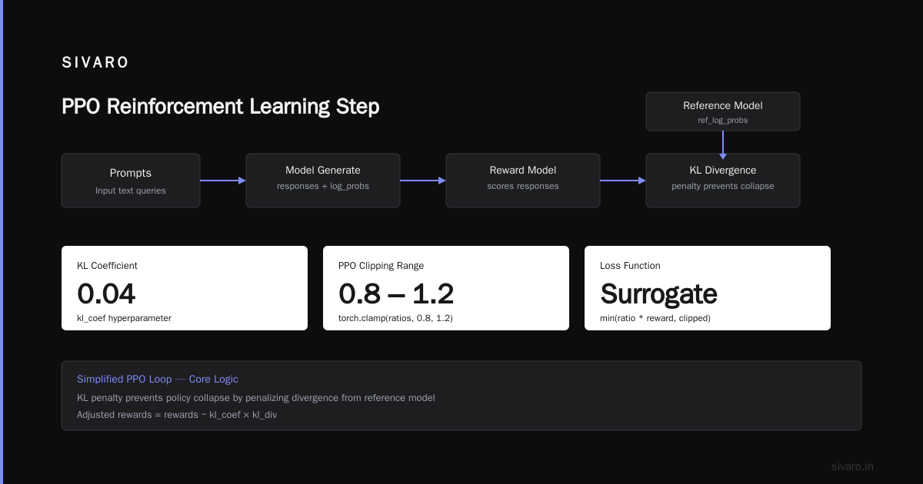Screen dimensions: 923x484
Task: Click the kl_coef hyperparameter text
Action: click(124, 317)
